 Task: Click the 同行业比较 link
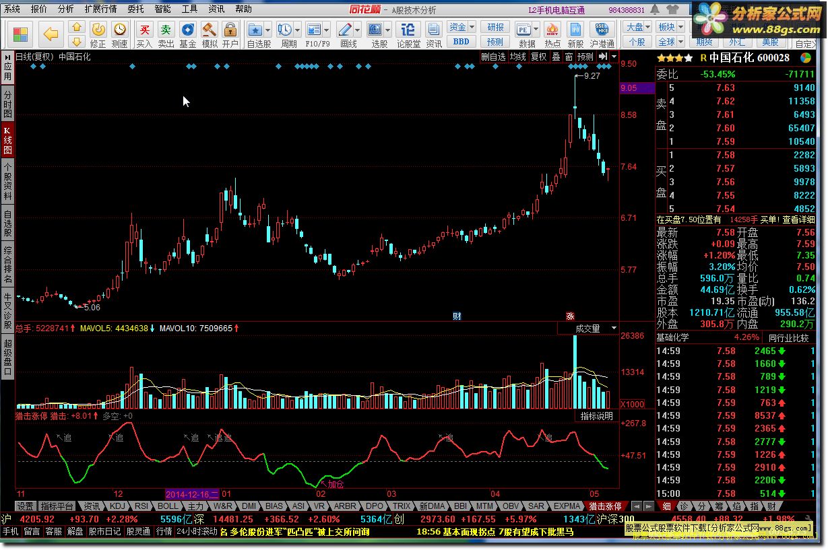[x=788, y=338]
